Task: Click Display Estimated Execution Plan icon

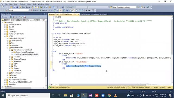Action: point(55,10)
